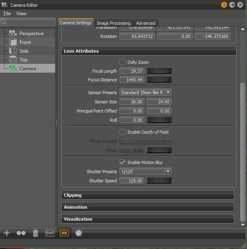Uncheck Enable Motion Blur checkbox
Image resolution: width=247 pixels, height=249 pixels.
(x=122, y=162)
